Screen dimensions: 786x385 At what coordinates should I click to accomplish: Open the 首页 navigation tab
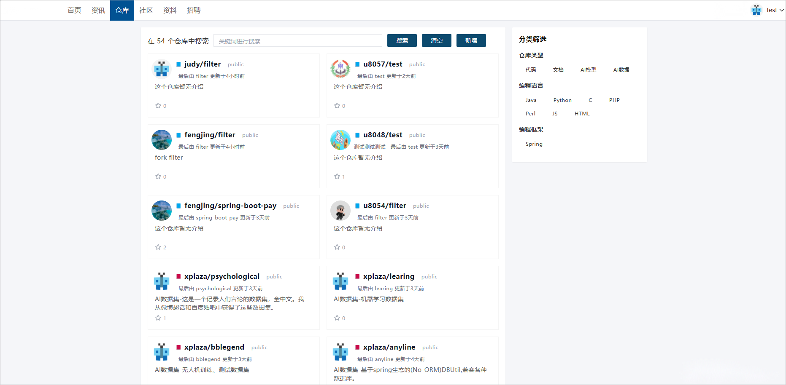(74, 10)
